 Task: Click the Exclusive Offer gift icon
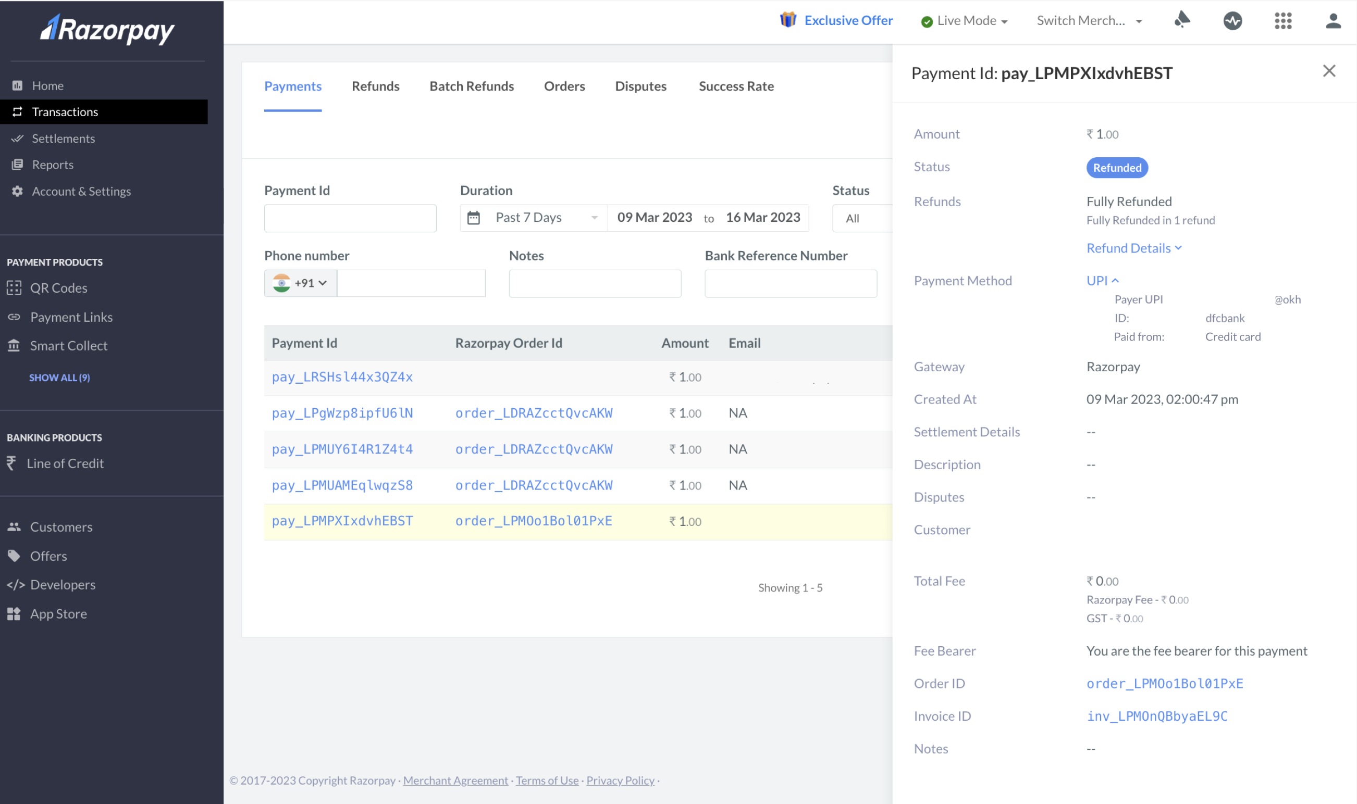[788, 20]
